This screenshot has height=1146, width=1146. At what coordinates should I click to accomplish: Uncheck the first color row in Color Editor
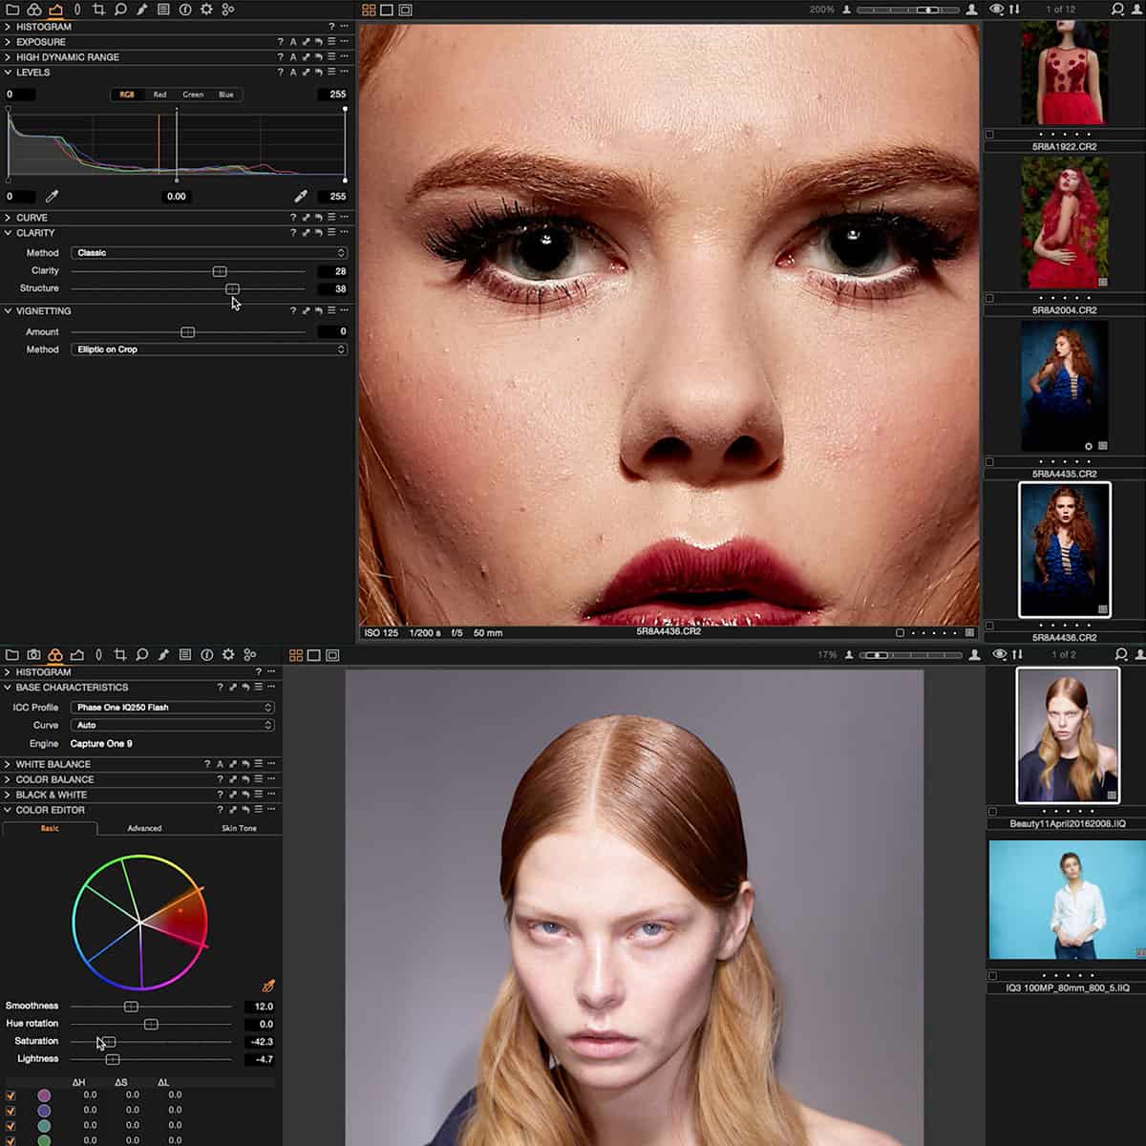click(x=11, y=1093)
